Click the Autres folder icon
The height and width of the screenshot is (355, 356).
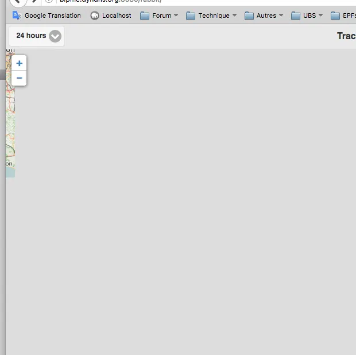coord(249,16)
